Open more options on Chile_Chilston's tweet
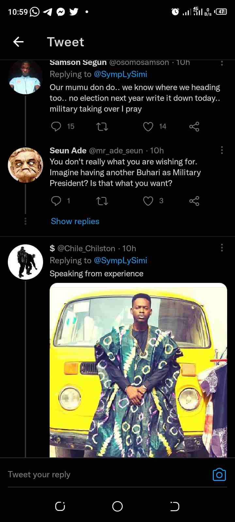This screenshot has width=235, height=522. point(222,248)
